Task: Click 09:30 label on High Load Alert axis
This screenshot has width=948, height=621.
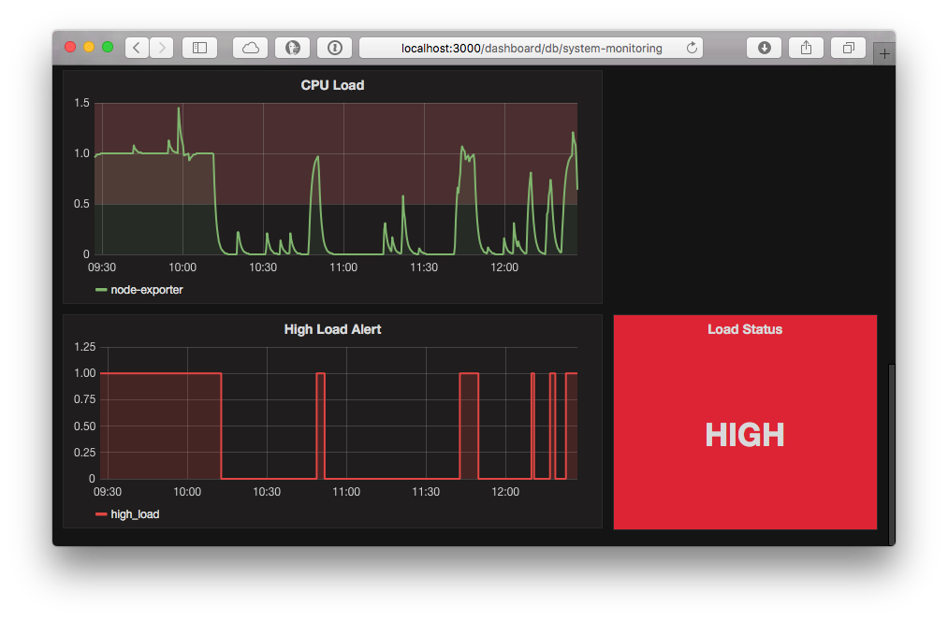Action: [108, 492]
